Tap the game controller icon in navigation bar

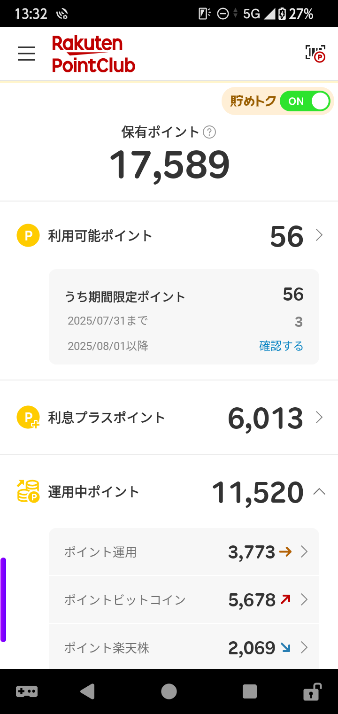[27, 691]
